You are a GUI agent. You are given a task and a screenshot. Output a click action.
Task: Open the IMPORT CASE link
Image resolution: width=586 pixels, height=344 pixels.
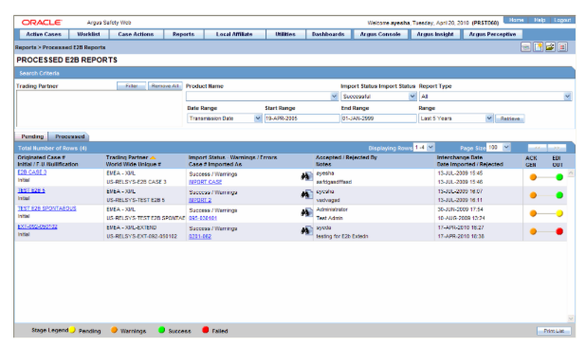pyautogui.click(x=205, y=182)
